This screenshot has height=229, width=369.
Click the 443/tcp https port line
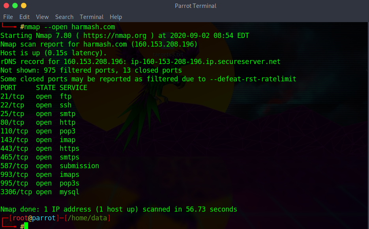[40, 148]
